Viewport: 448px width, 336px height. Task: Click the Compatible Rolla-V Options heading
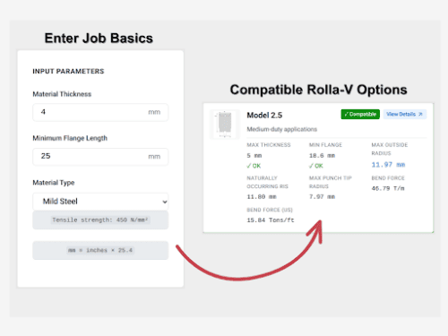click(318, 90)
